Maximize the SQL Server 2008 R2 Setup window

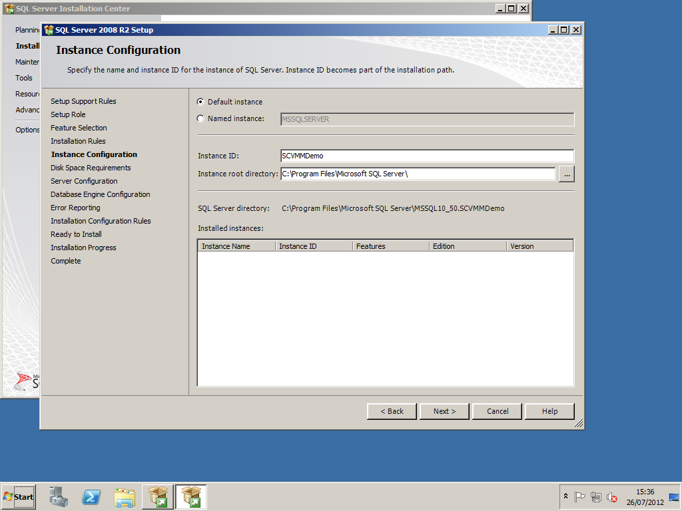(564, 29)
